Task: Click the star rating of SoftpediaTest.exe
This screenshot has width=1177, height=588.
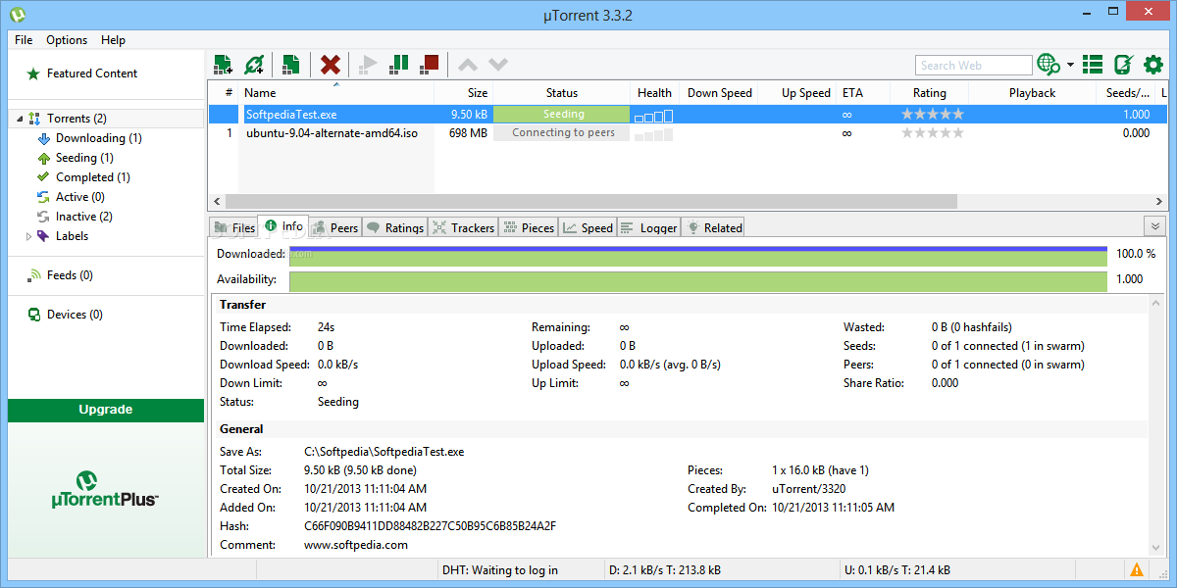Action: tap(933, 115)
